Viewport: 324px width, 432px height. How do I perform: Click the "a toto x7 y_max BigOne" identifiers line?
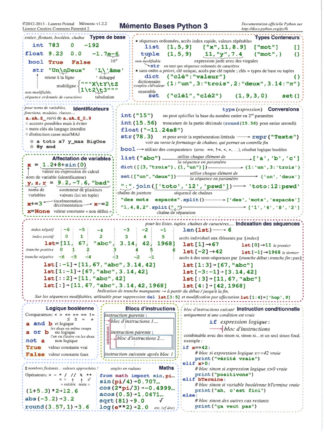tap(71, 141)
